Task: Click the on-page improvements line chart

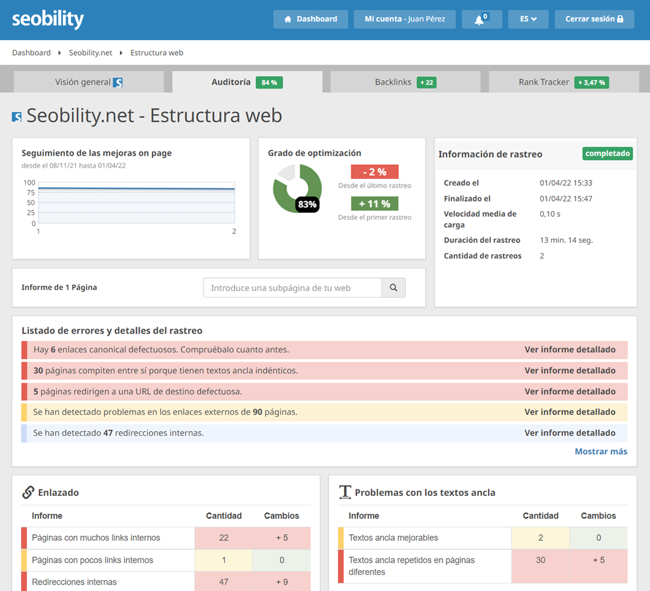Action: pyautogui.click(x=136, y=203)
